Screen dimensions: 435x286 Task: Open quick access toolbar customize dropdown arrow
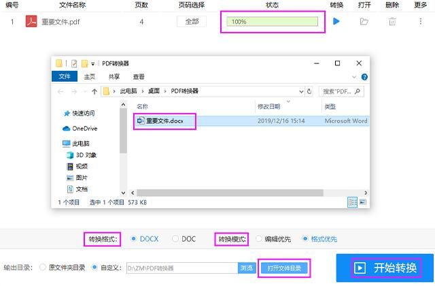(x=92, y=64)
